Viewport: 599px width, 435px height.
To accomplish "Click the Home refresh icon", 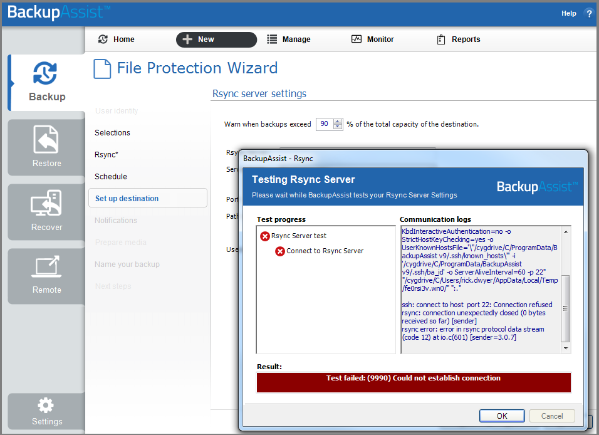I will point(103,39).
